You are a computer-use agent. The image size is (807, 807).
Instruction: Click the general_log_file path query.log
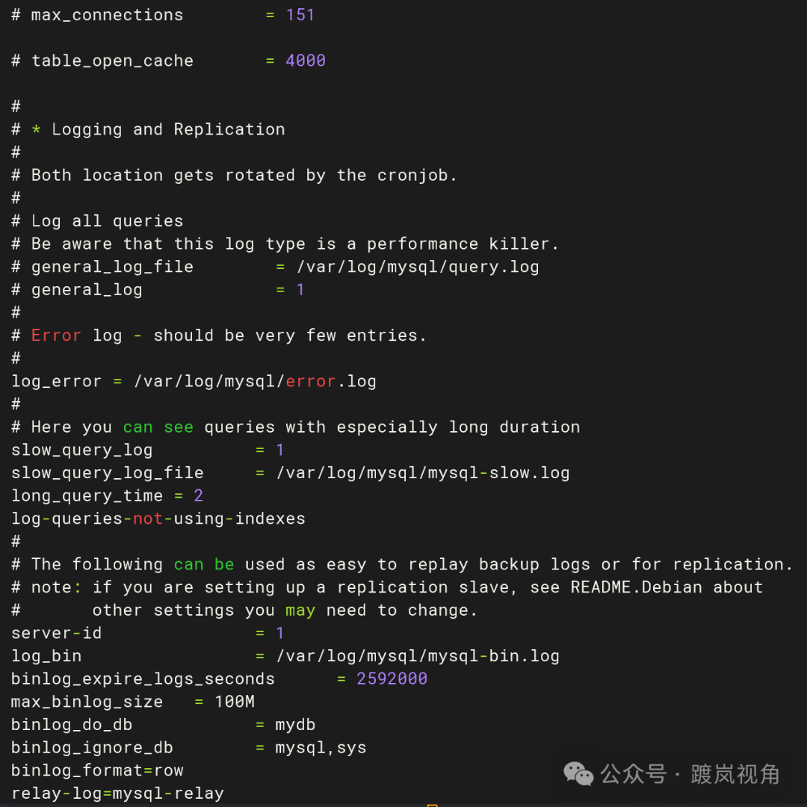point(417,267)
